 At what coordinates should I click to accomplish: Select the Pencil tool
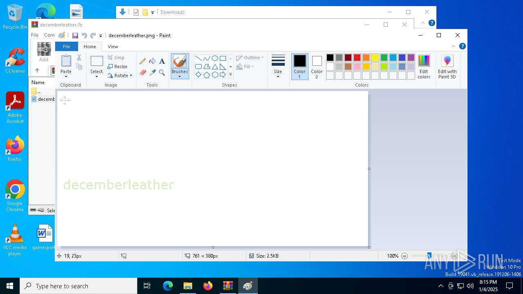coord(143,61)
